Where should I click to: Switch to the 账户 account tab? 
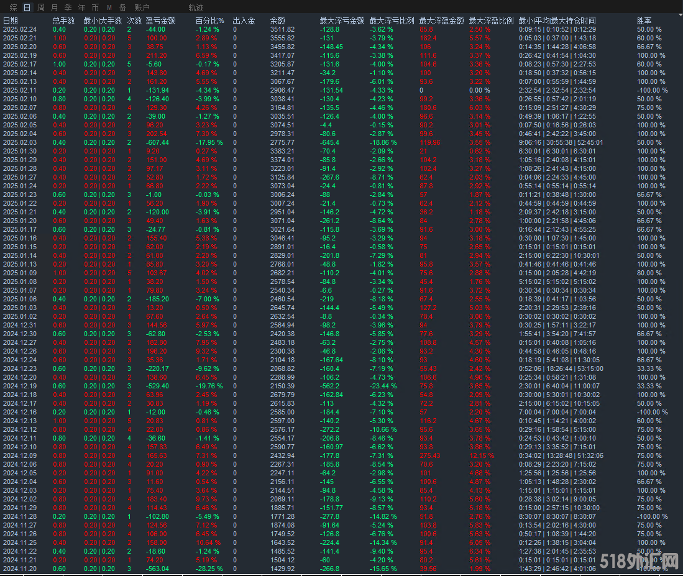(142, 7)
